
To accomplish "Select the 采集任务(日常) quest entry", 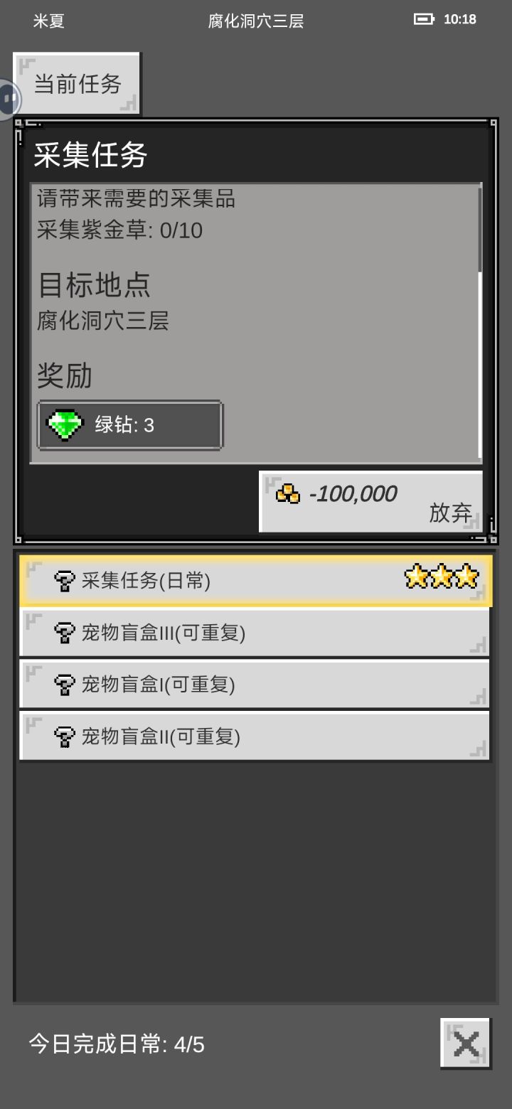I will tap(255, 581).
